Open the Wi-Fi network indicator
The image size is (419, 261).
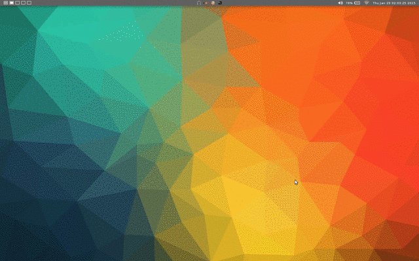[x=367, y=3]
